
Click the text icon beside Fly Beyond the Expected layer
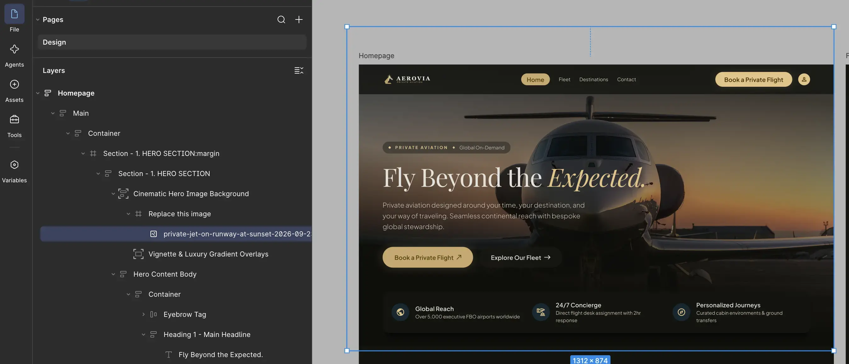click(168, 355)
